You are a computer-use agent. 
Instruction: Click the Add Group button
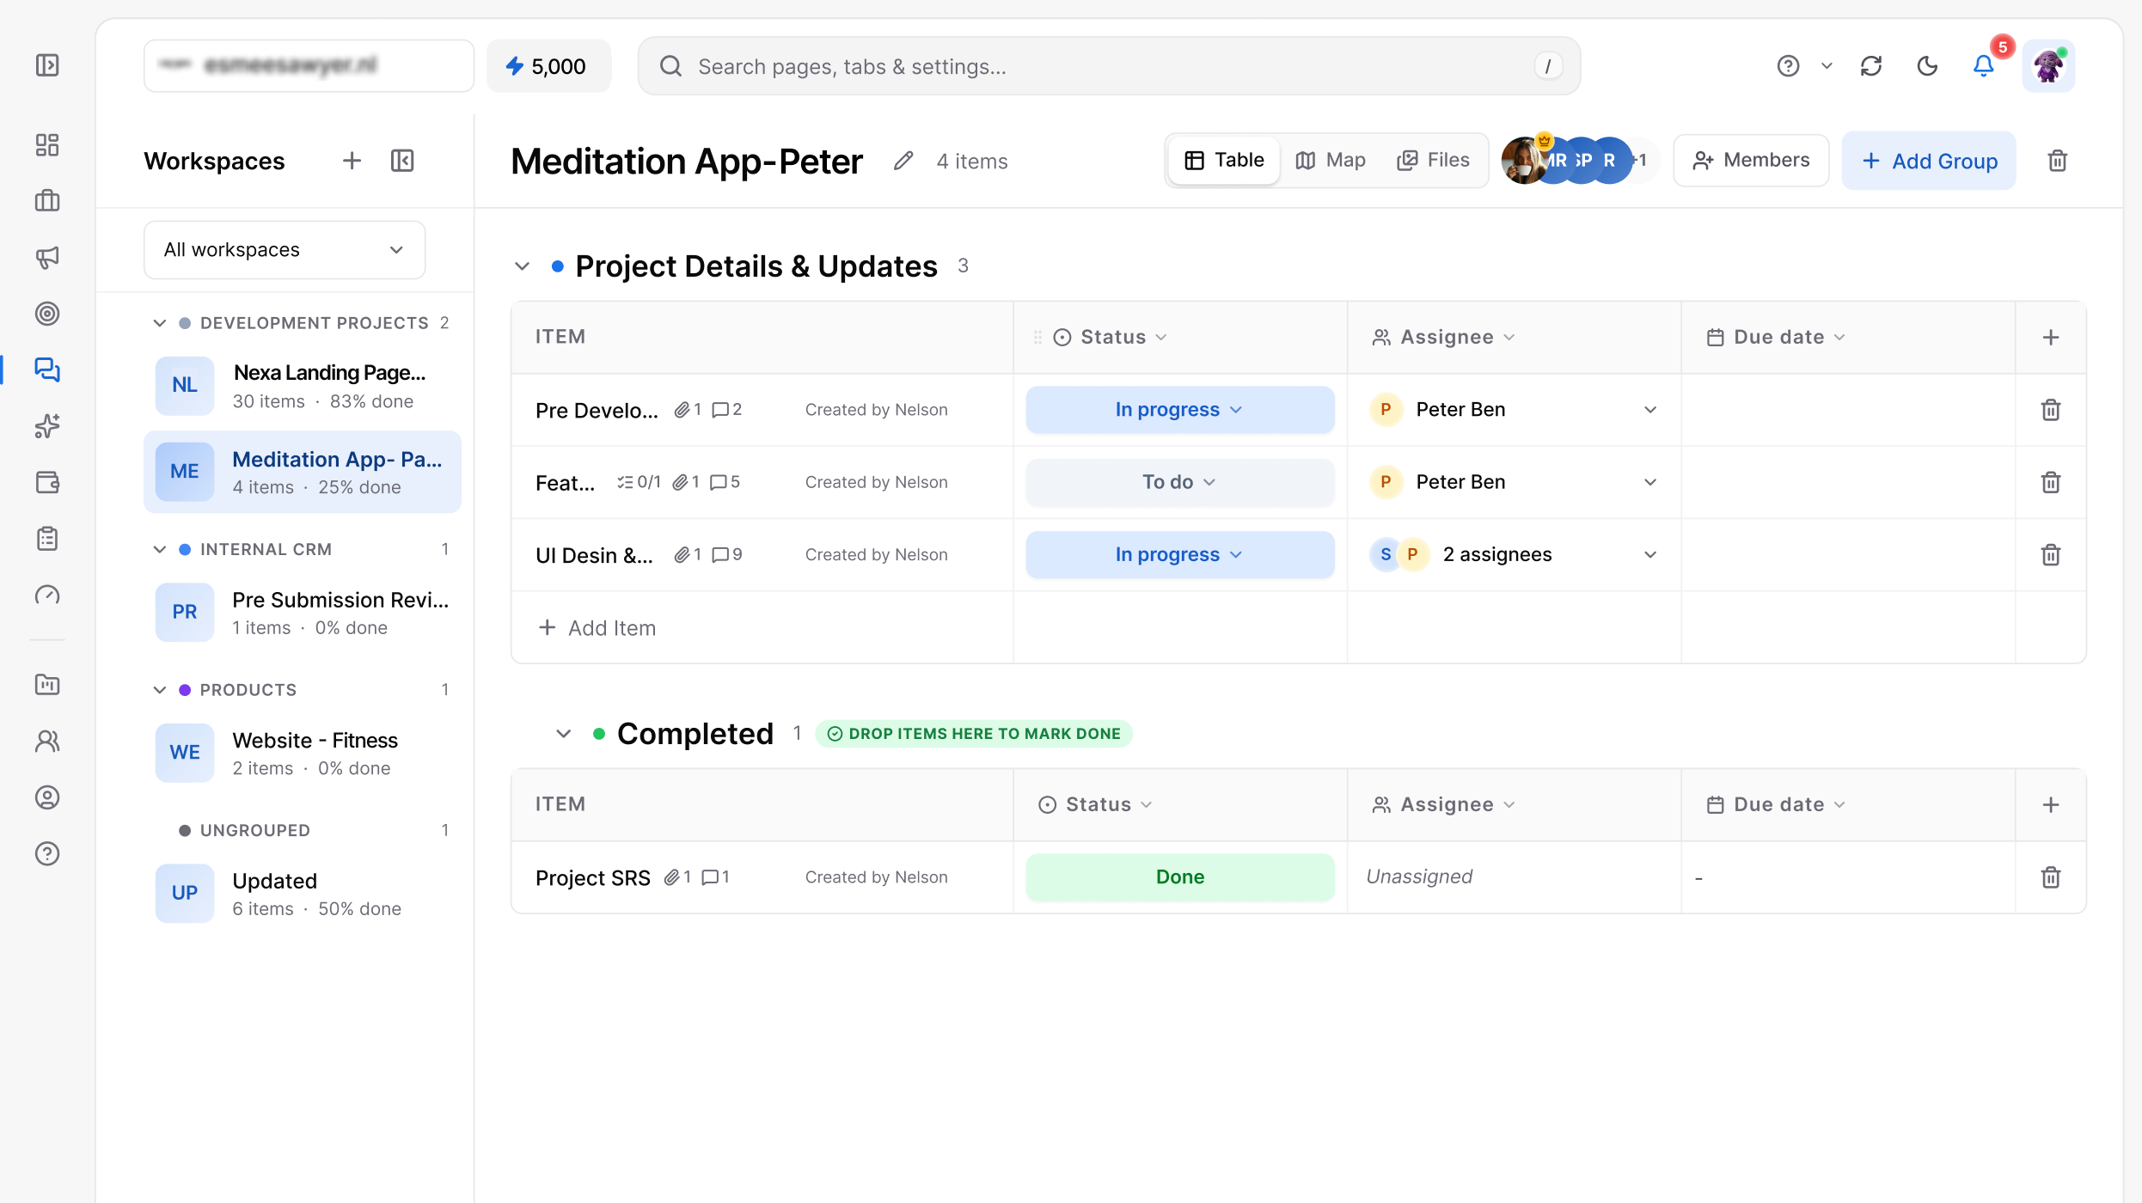(x=1929, y=161)
